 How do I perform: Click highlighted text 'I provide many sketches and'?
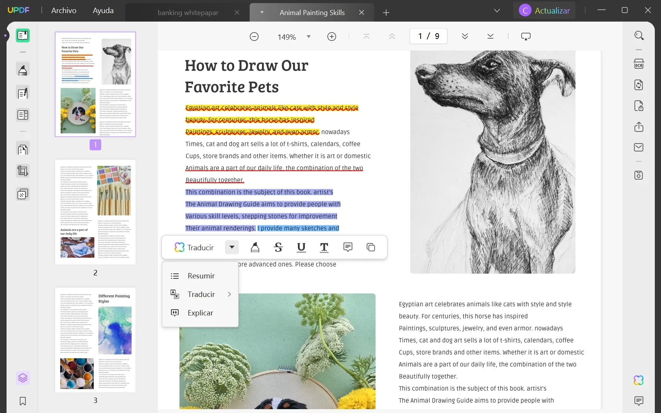pyautogui.click(x=298, y=228)
